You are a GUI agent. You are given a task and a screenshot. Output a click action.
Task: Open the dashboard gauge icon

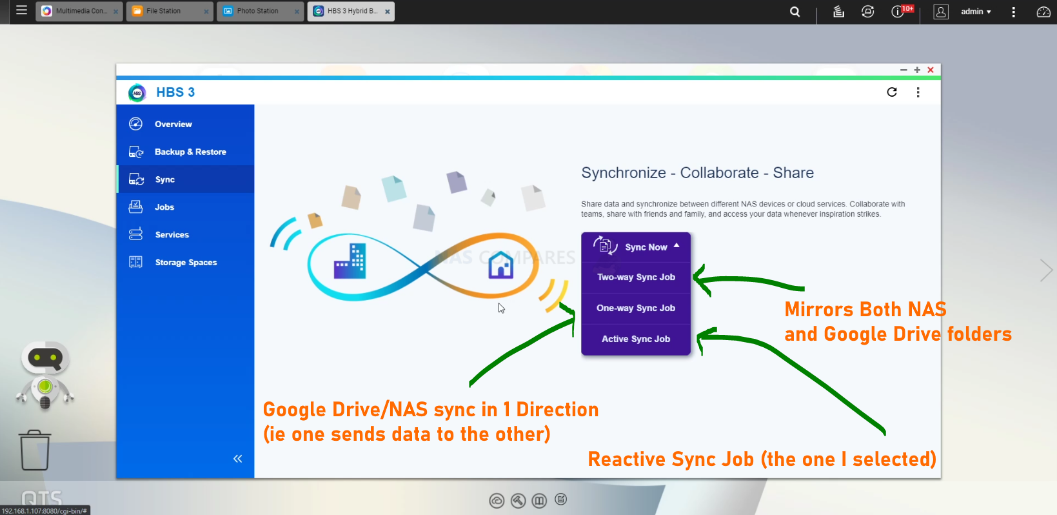click(1043, 12)
